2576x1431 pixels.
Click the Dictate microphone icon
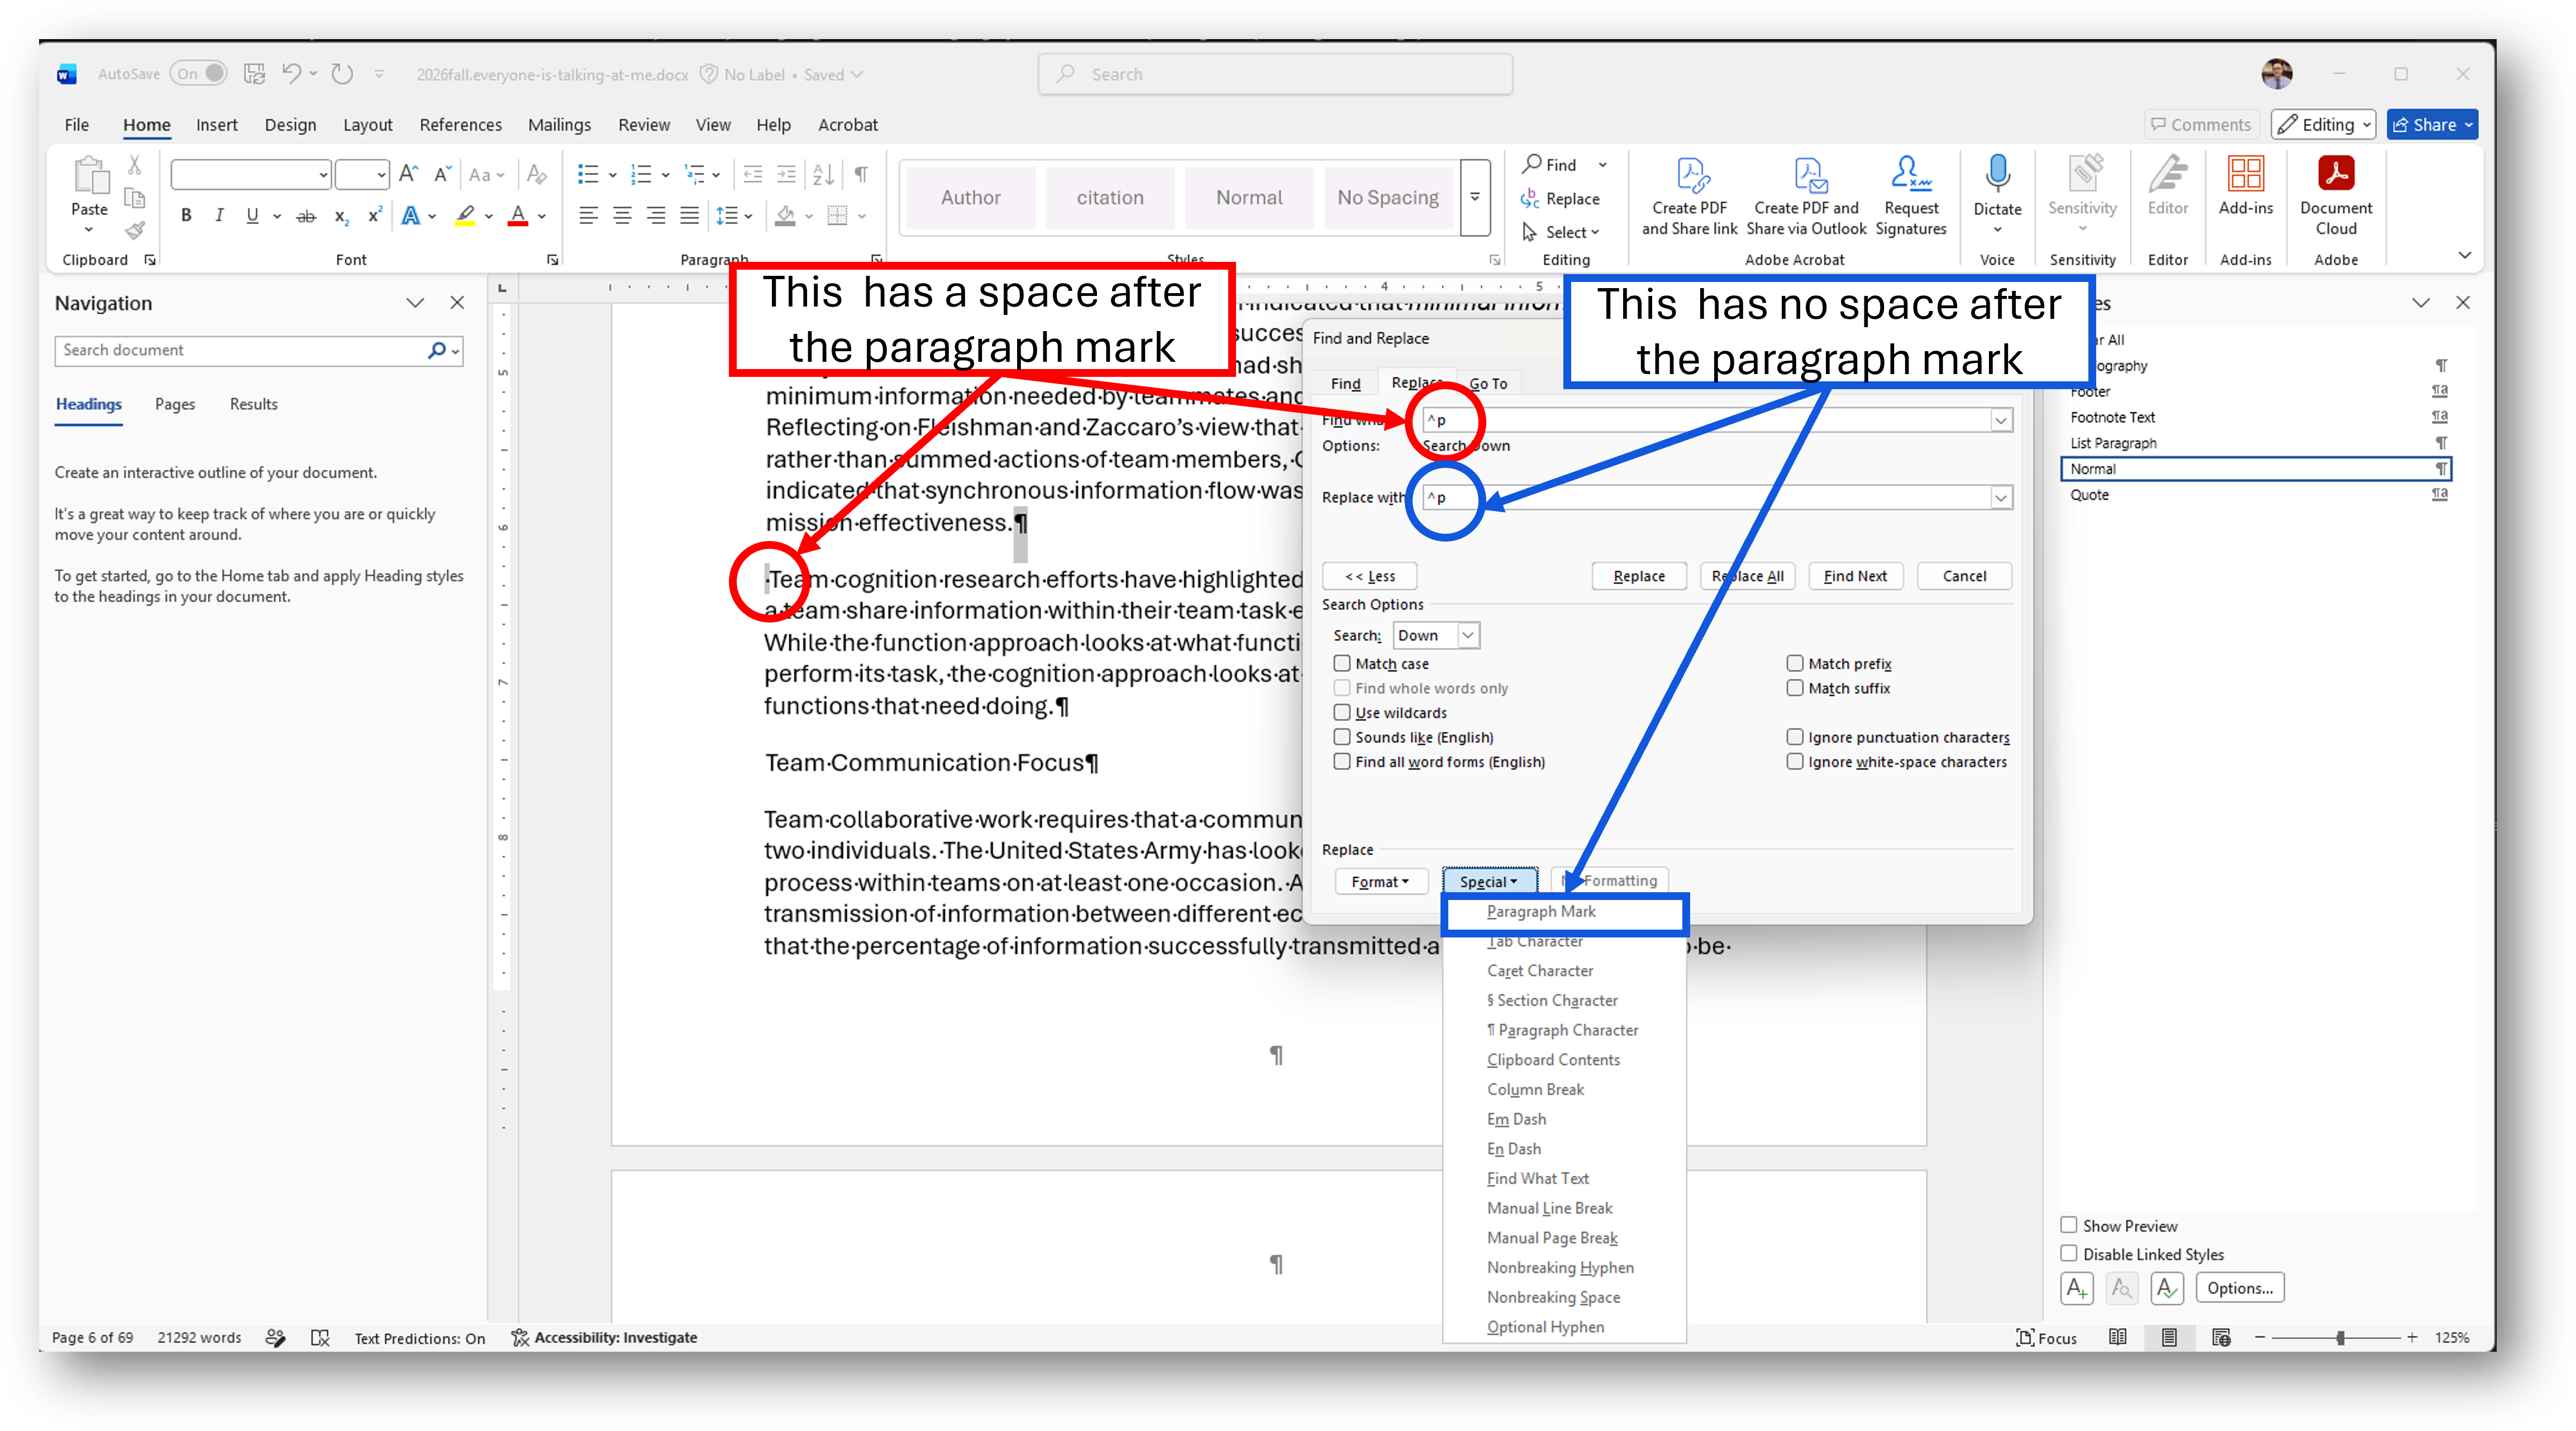point(1997,174)
